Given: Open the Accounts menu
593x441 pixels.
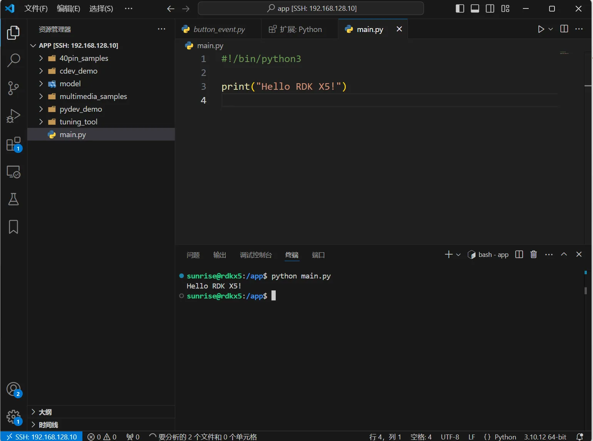Looking at the screenshot, I should [x=13, y=389].
